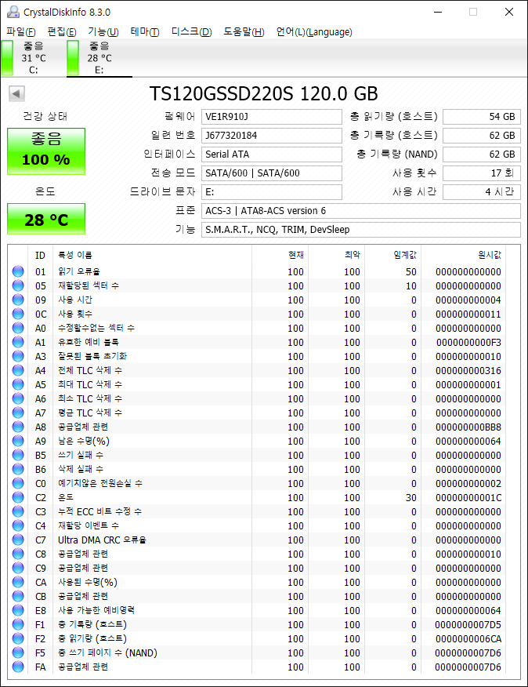Click the blue status icon for 온도 row
This screenshot has width=528, height=687.
click(x=18, y=498)
